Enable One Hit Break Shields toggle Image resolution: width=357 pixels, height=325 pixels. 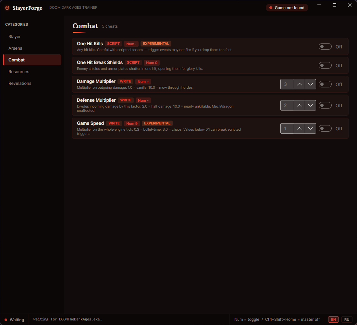(x=325, y=65)
